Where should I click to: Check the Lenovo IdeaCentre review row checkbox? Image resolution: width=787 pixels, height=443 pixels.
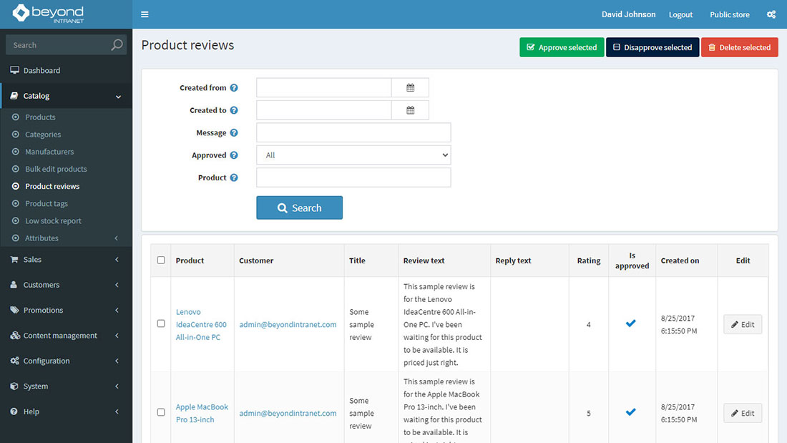[x=160, y=323]
